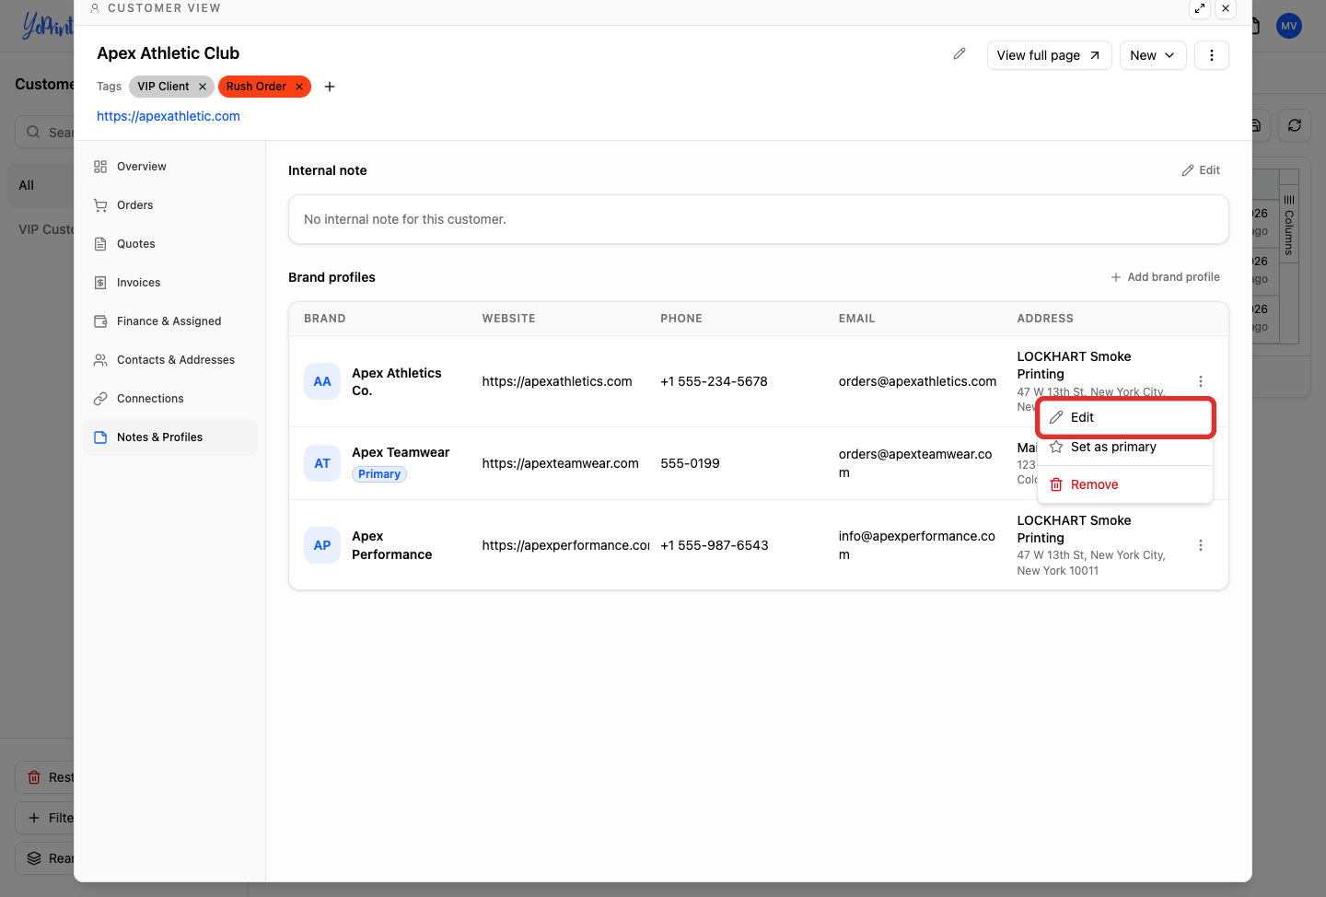Remove the Rush Order tag
The image size is (1326, 897).
pos(299,87)
